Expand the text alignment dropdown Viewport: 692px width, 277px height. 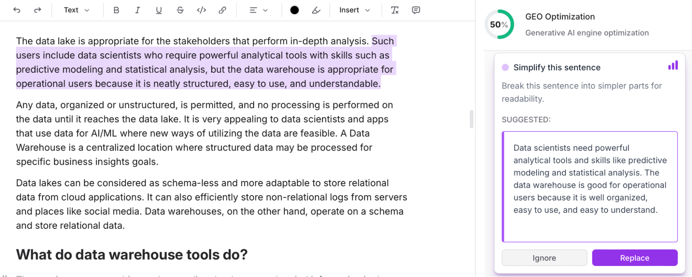click(259, 10)
